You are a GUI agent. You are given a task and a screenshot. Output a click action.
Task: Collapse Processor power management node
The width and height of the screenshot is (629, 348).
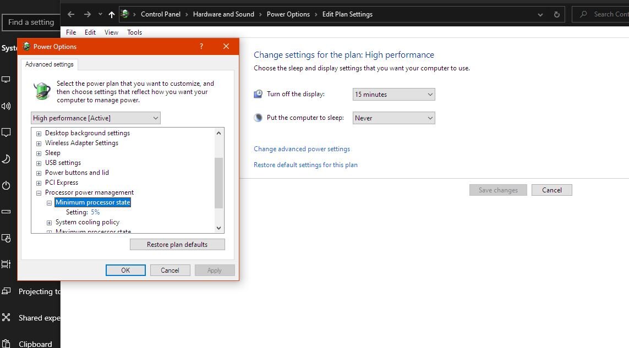pyautogui.click(x=39, y=193)
